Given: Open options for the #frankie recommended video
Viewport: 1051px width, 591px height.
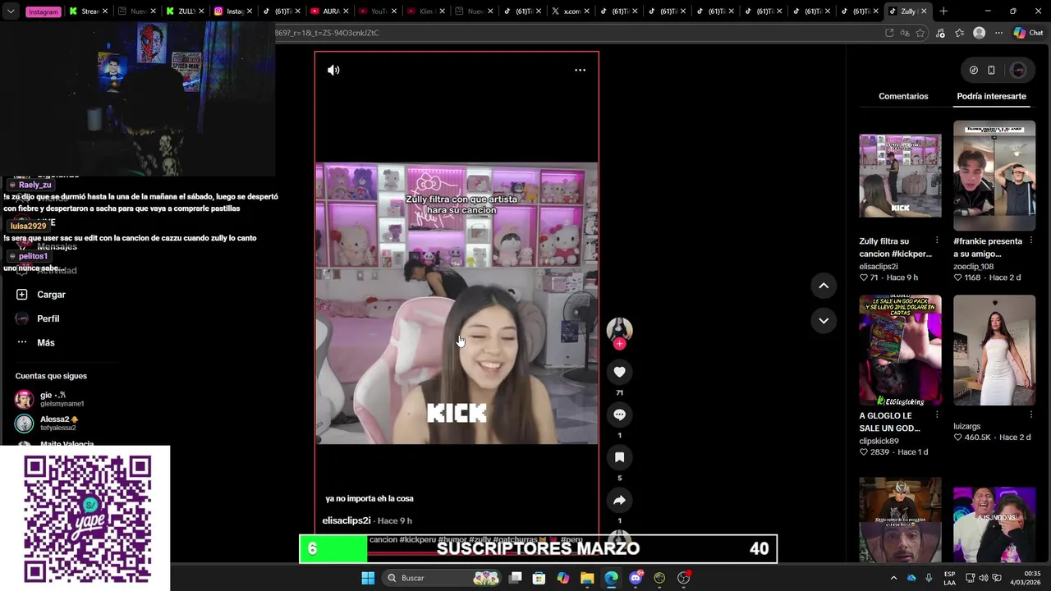Looking at the screenshot, I should point(1031,241).
